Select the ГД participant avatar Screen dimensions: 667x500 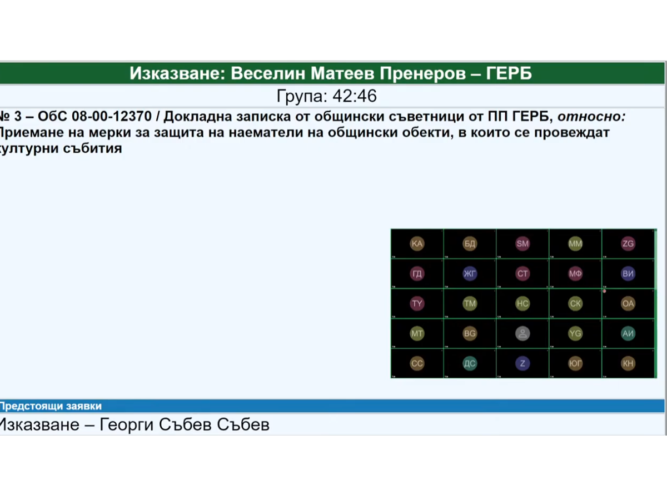(417, 273)
